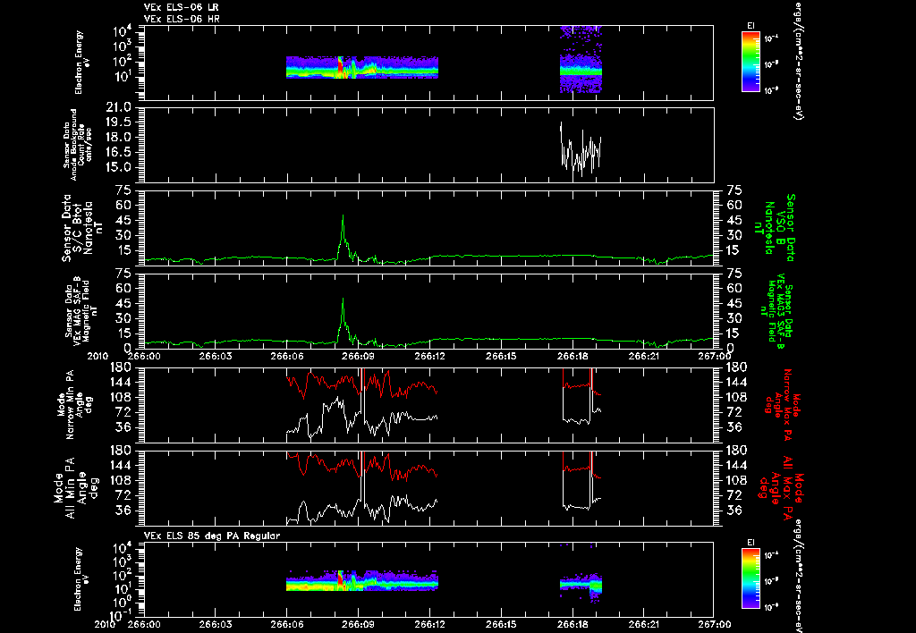This screenshot has width=916, height=633.
Task: Click the right "45" tick of VSO B axis
Action: pyautogui.click(x=734, y=220)
